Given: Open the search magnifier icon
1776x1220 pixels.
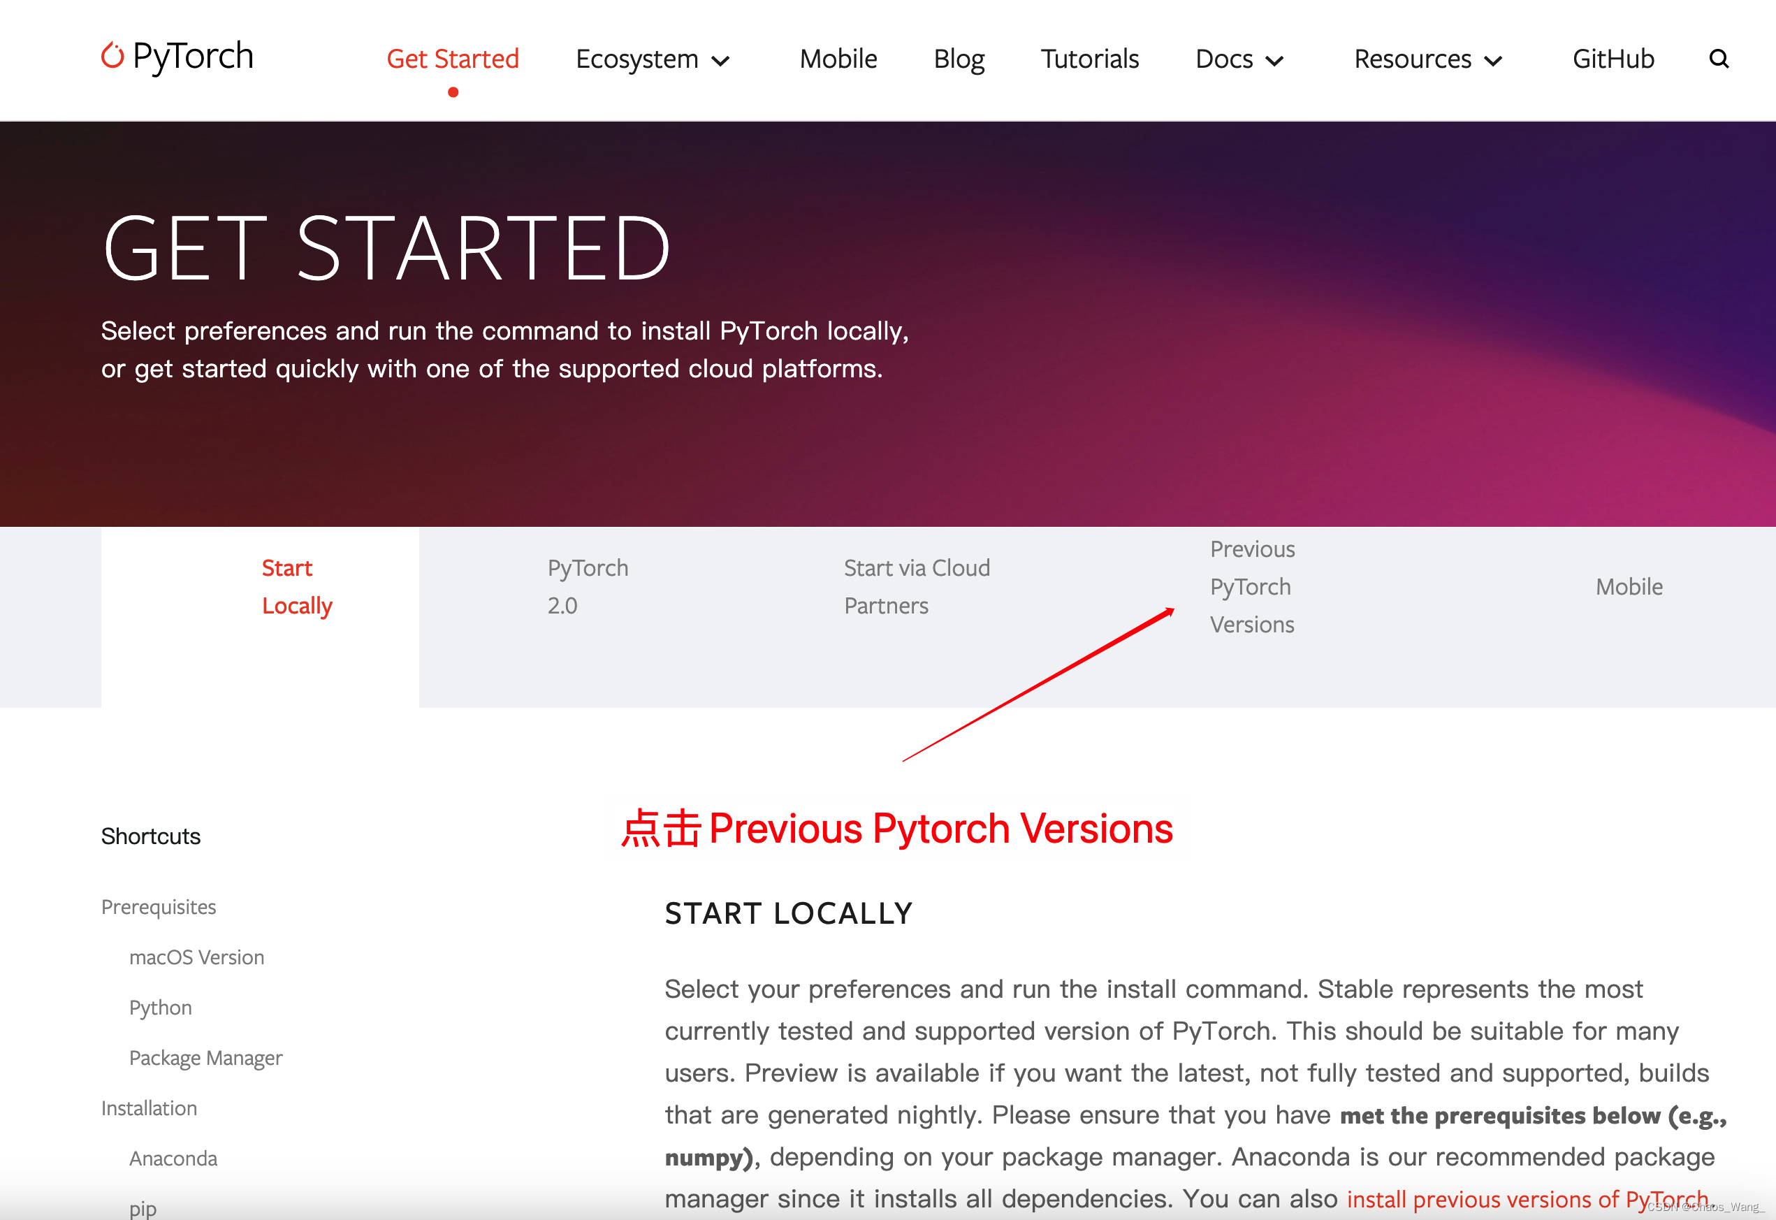Looking at the screenshot, I should [1719, 58].
